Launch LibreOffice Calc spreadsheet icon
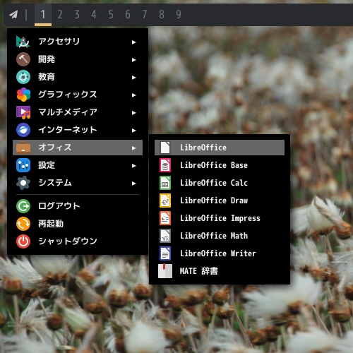 tap(165, 183)
